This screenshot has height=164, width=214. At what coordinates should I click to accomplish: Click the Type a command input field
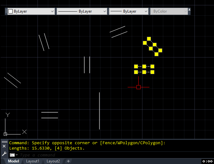pos(109,155)
